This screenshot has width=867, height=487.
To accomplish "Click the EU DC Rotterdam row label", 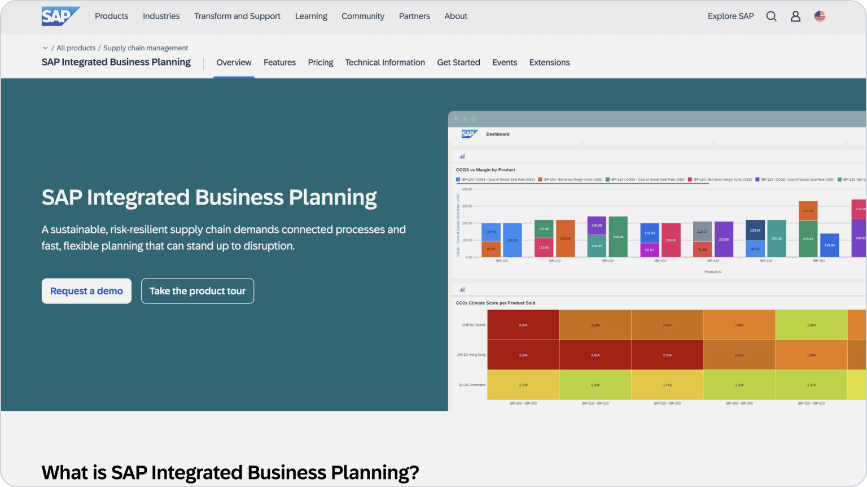I will (472, 385).
